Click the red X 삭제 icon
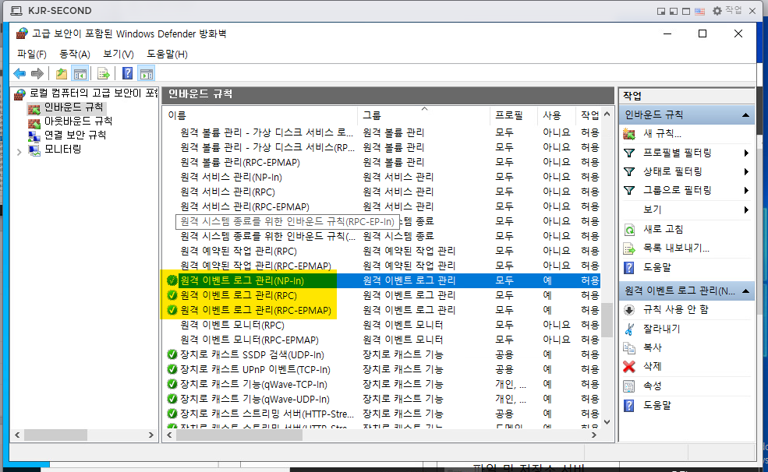 click(629, 366)
